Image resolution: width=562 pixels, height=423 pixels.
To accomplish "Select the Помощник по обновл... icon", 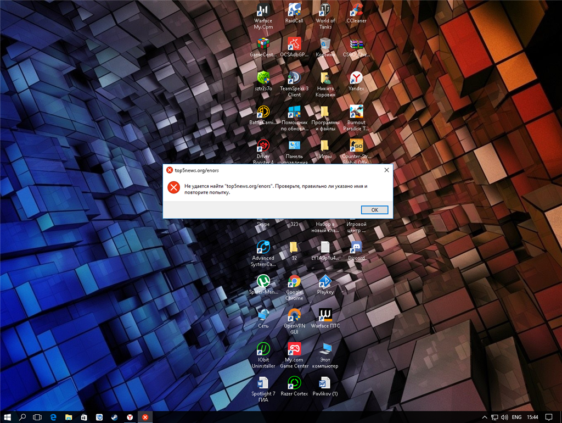I will point(294,118).
